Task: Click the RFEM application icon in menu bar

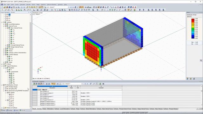Action: 2,4
